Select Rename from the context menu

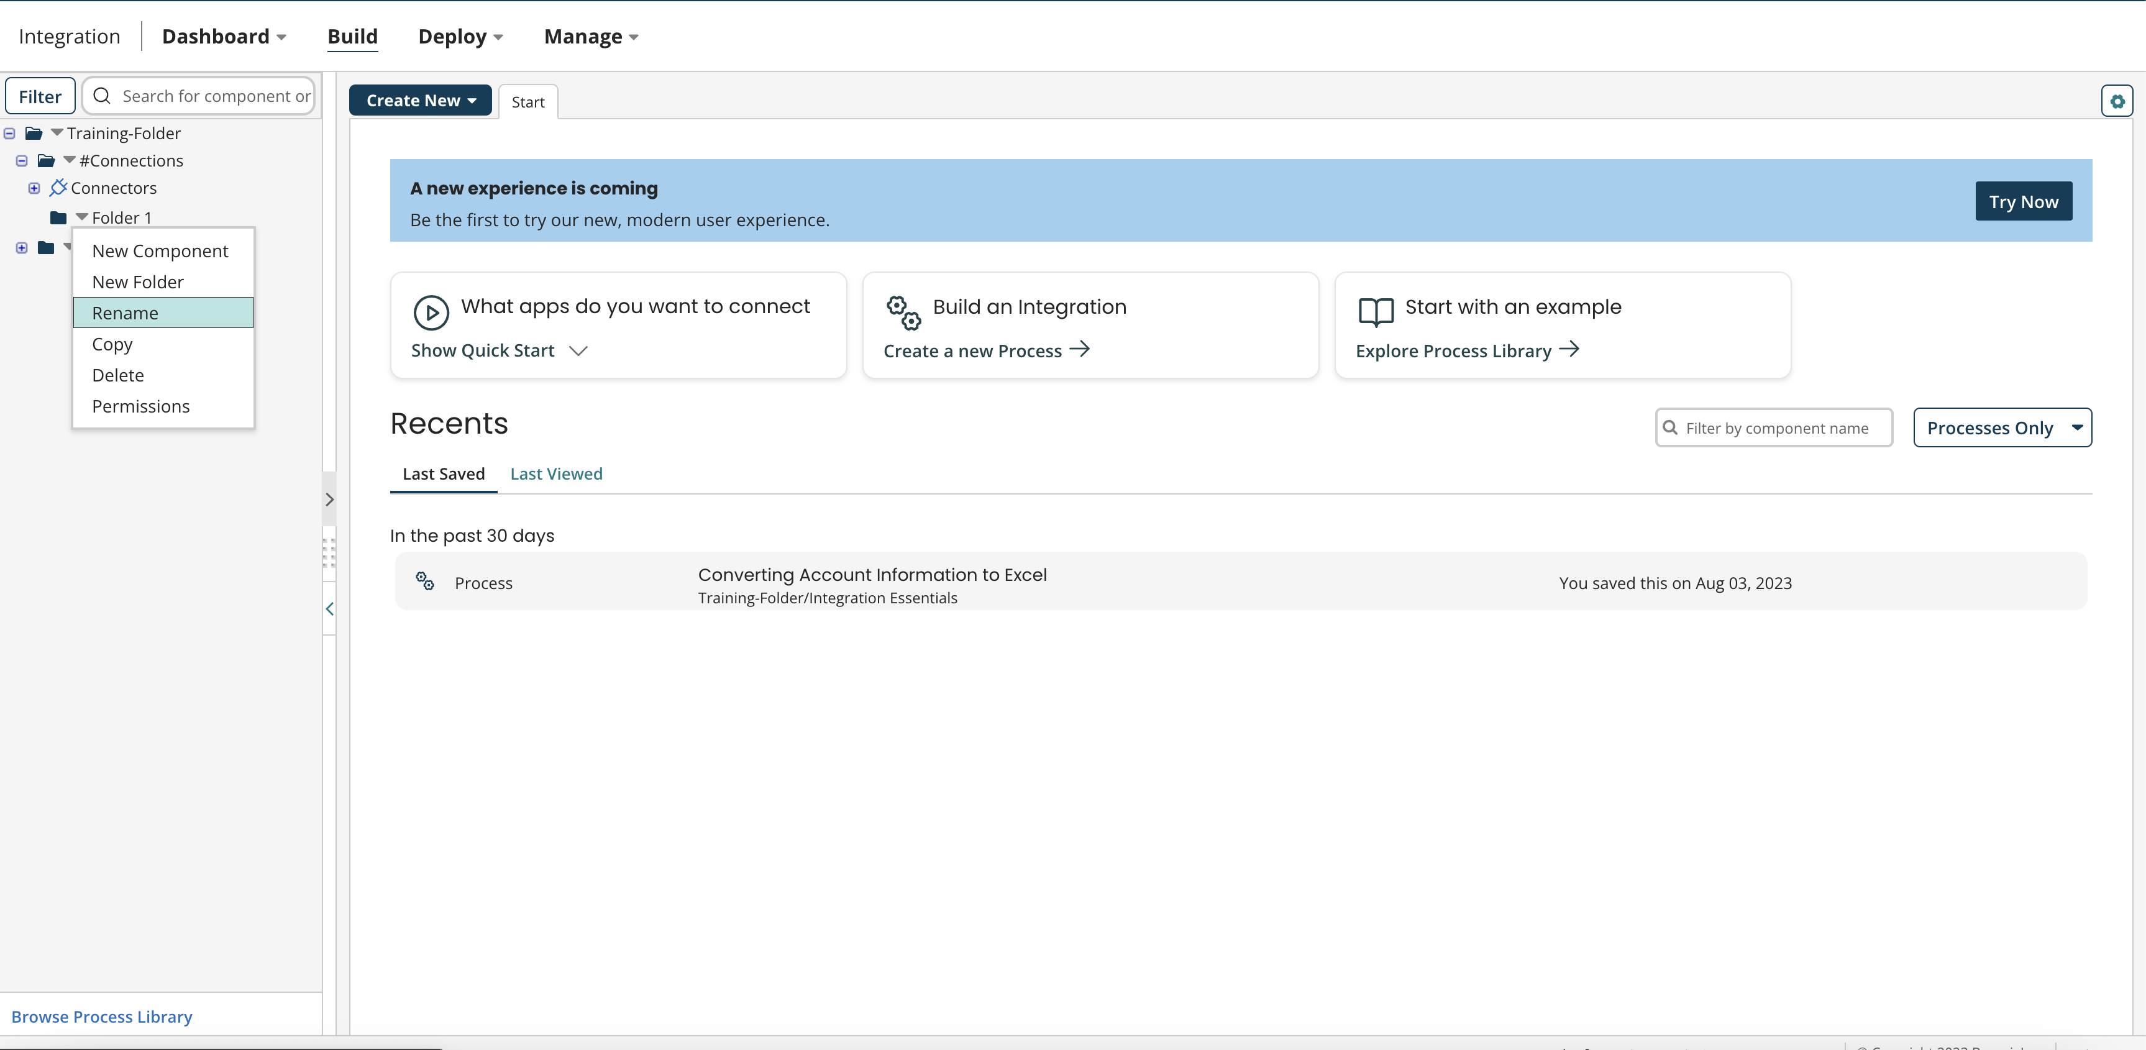click(163, 313)
